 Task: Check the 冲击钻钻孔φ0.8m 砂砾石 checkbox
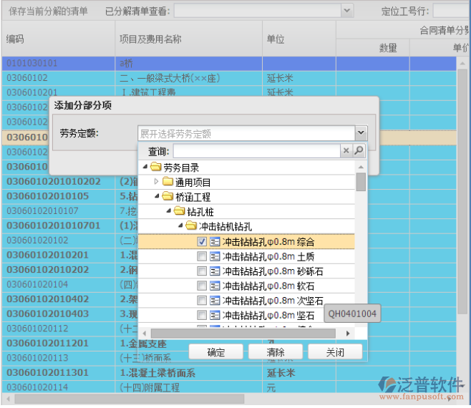(x=202, y=271)
